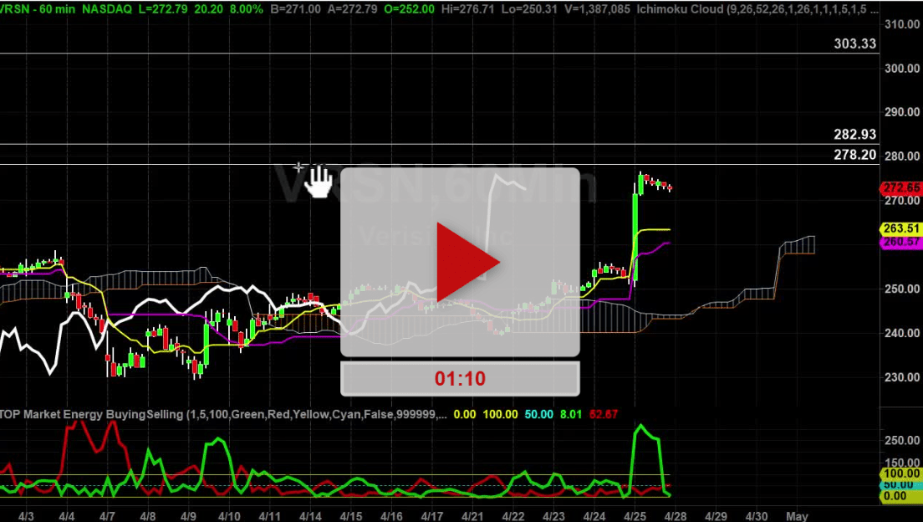Image resolution: width=923 pixels, height=522 pixels.
Task: Click the 4/8 date label on time axis
Action: tap(148, 516)
